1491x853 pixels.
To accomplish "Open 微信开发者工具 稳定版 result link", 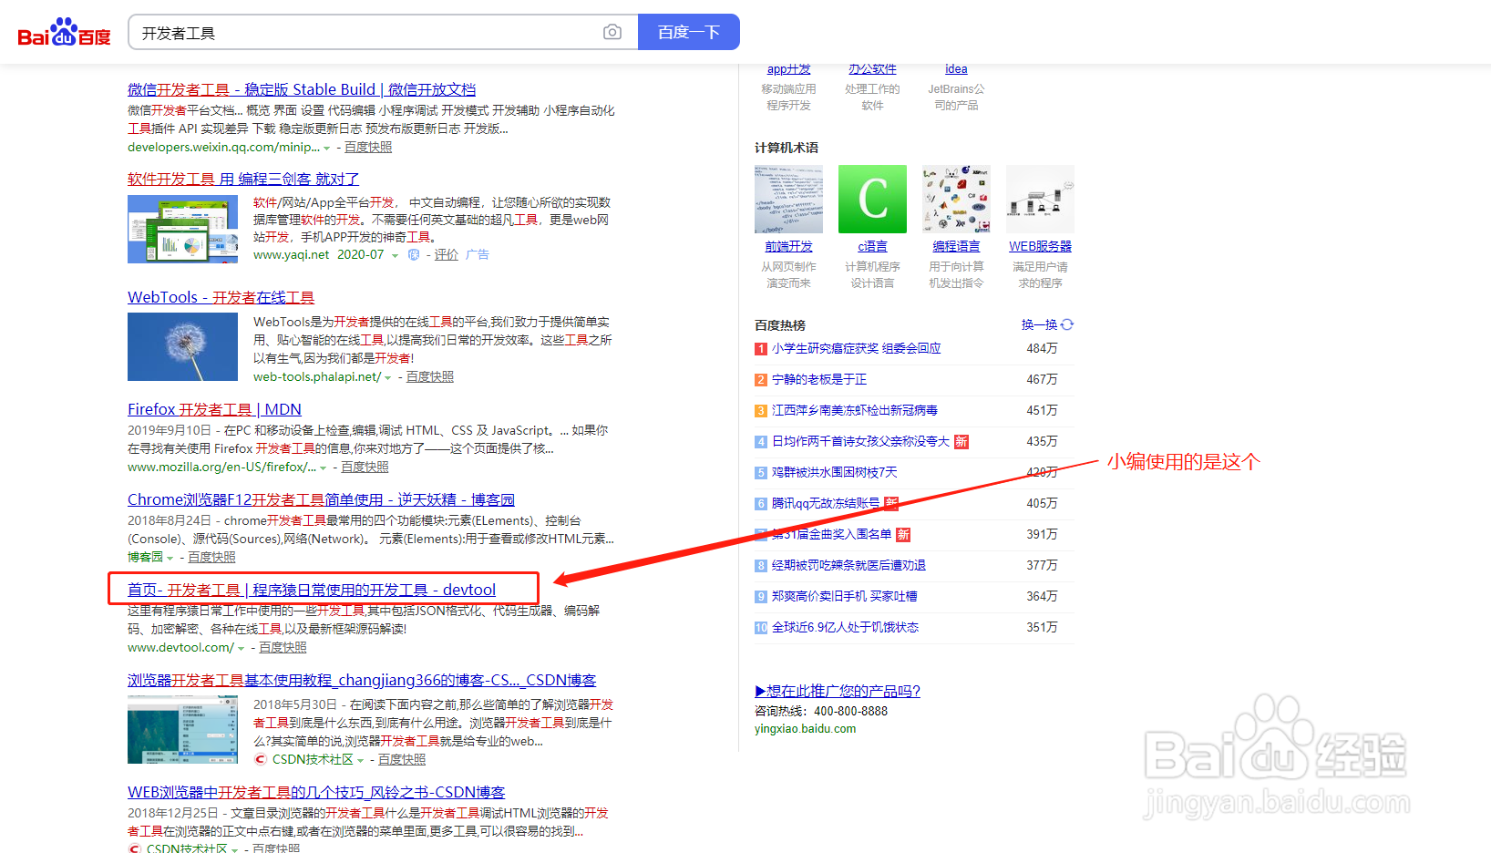I will [302, 89].
